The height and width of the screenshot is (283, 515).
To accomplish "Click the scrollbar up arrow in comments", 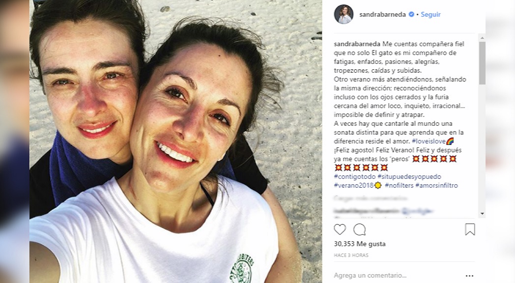I will coord(482,38).
